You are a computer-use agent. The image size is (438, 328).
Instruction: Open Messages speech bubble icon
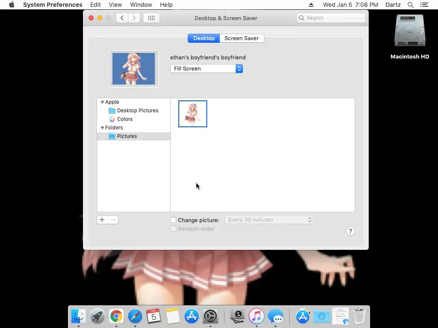[275, 316]
